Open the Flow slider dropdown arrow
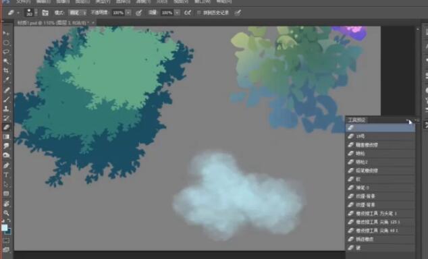Viewport: 428px width, 259px height. coord(178,13)
